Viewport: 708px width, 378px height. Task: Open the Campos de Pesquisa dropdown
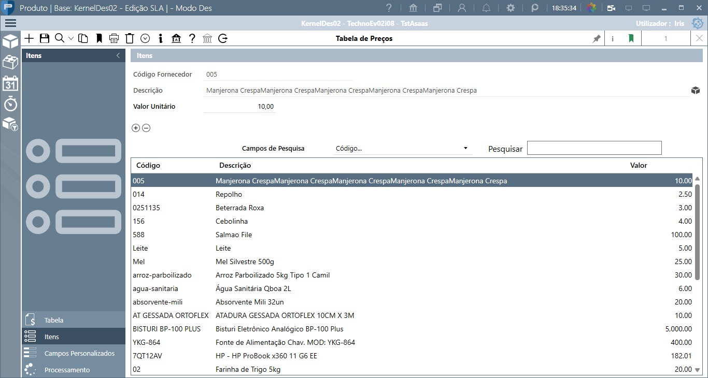point(403,149)
